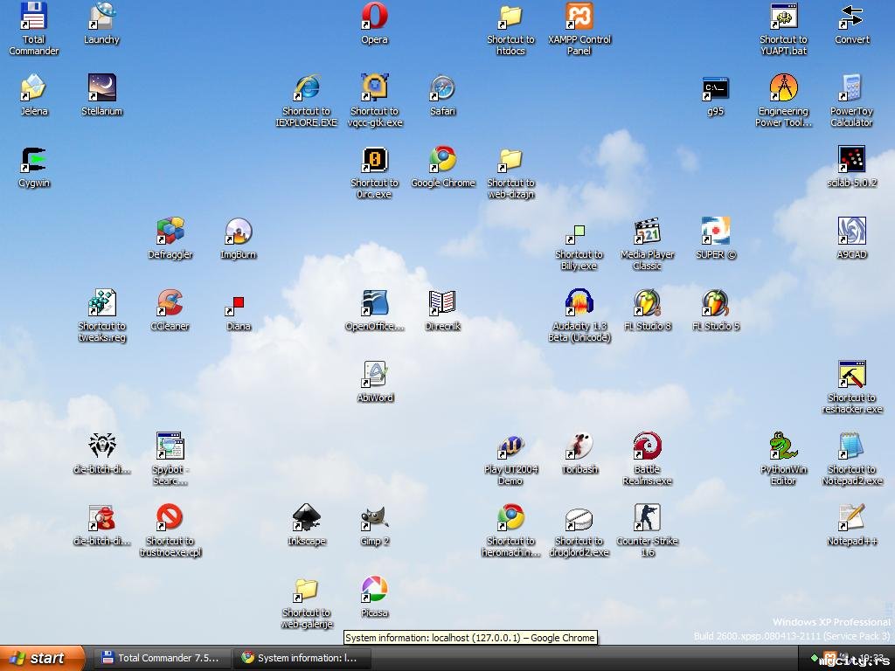Click the Picasa desktop icon
The width and height of the screenshot is (895, 671).
tap(374, 590)
